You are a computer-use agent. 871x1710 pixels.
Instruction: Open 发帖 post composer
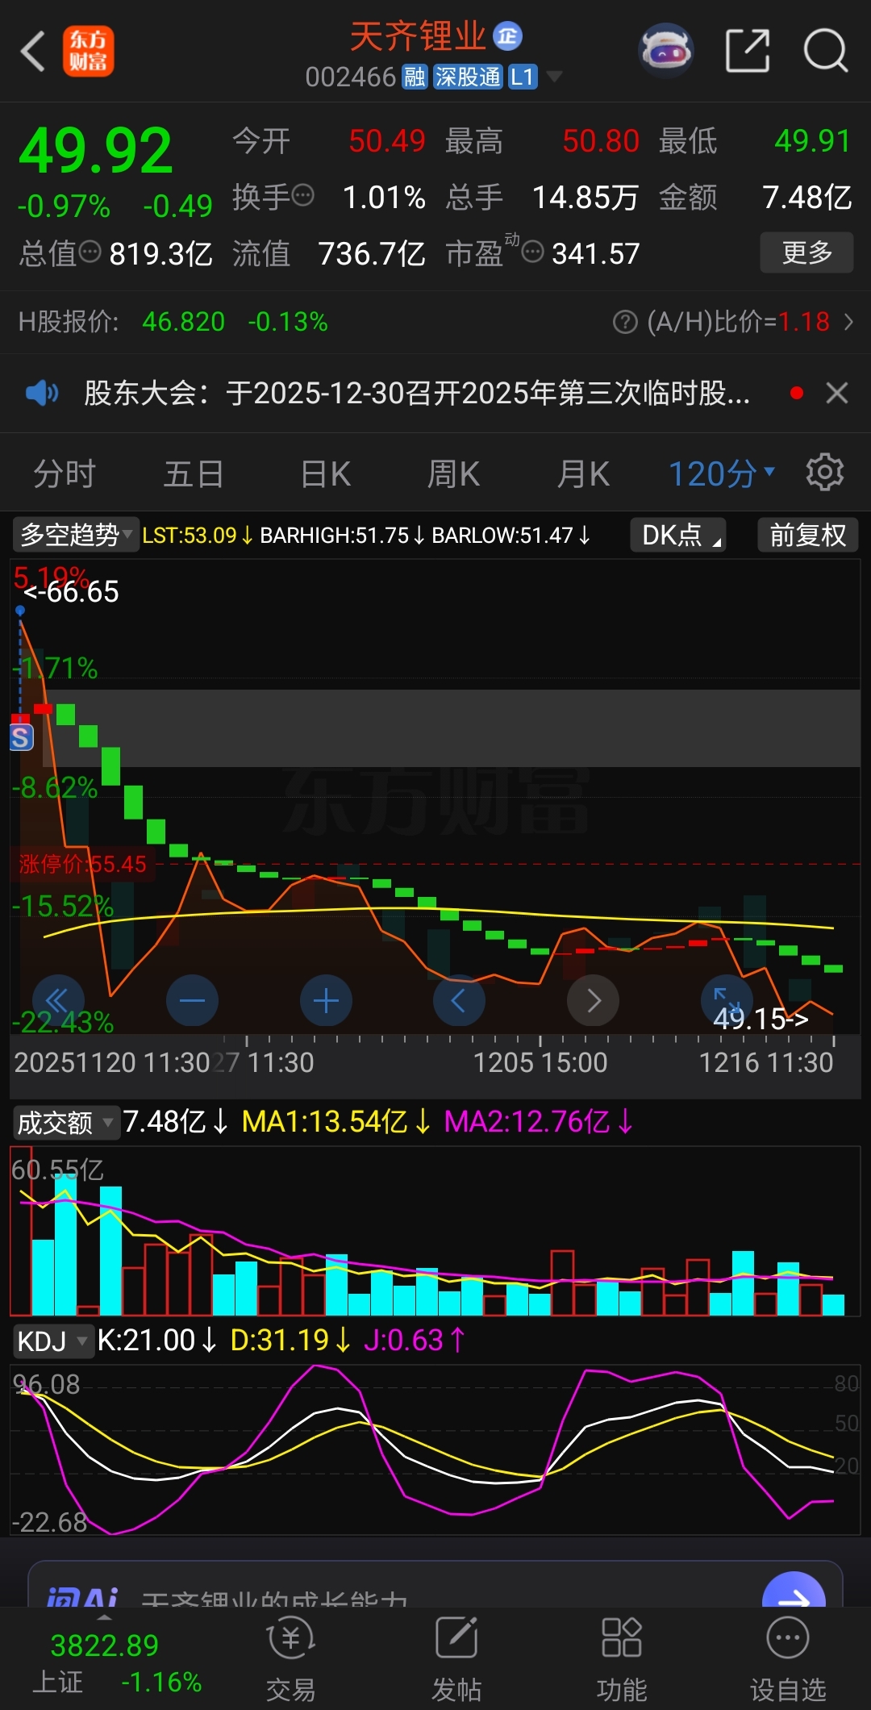click(x=456, y=1660)
